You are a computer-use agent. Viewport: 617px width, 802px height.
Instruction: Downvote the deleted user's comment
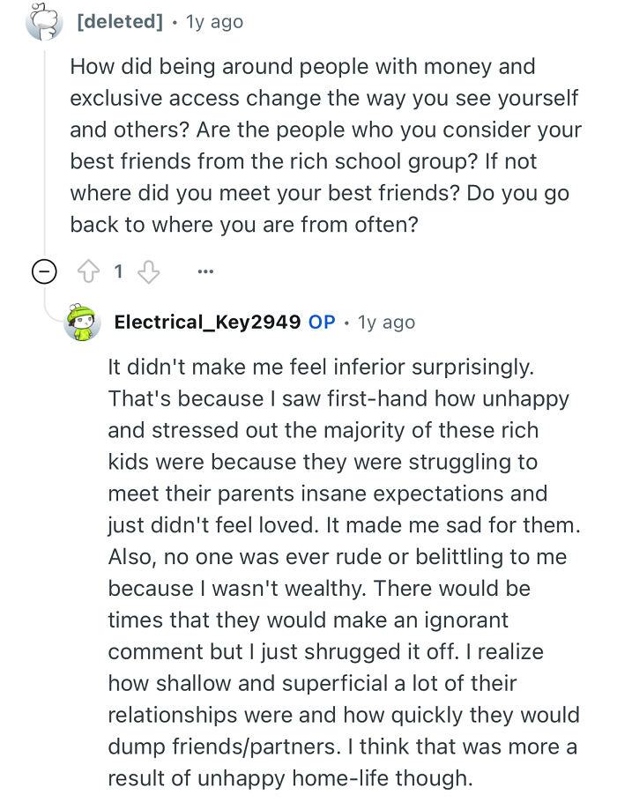click(147, 272)
